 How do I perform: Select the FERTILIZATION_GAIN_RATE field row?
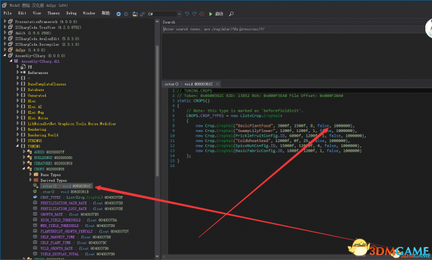pos(82,203)
